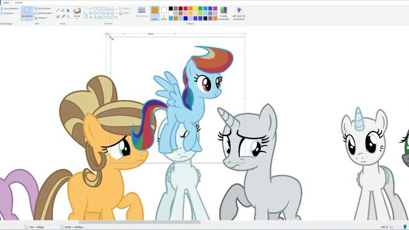Image resolution: width=409 pixels, height=230 pixels.
Task: Expand the shapes gallery more arrow
Action: click(x=116, y=17)
